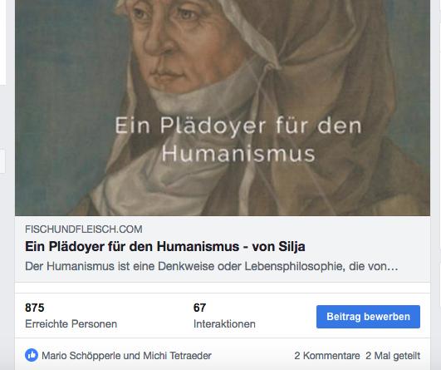Click the overlay heading on article image
This screenshot has width=441, height=370.
coord(238,140)
